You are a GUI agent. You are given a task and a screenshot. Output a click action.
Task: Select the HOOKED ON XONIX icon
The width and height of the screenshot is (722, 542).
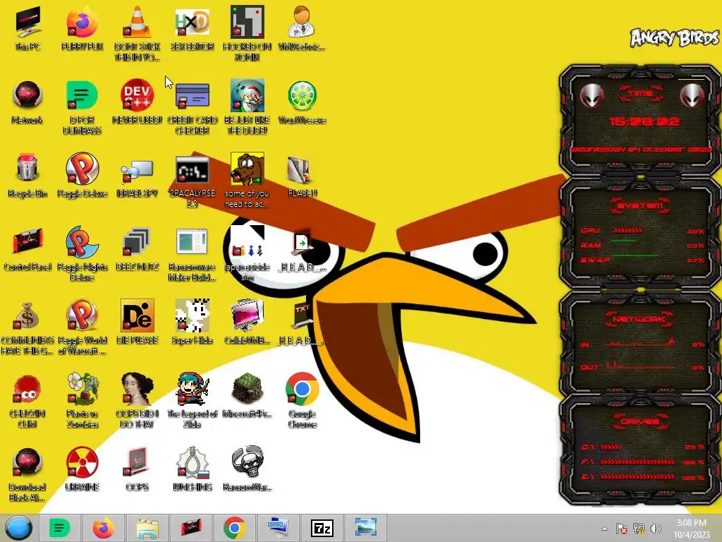[247, 33]
